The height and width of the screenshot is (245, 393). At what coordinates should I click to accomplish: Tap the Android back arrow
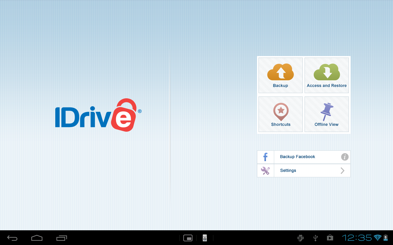(12, 238)
